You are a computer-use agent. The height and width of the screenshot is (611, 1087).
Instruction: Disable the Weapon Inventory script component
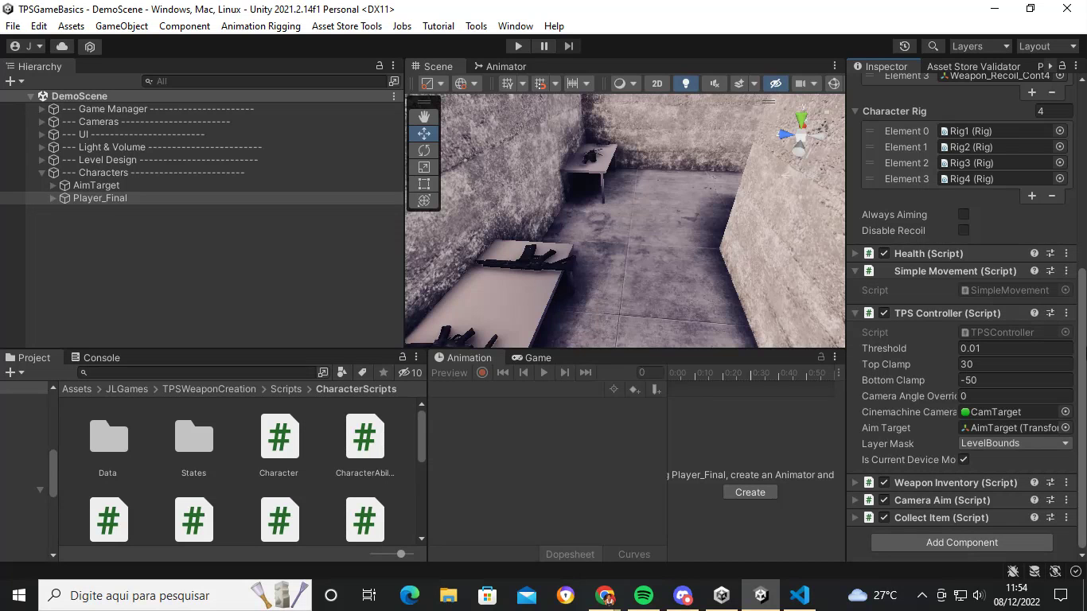(x=884, y=482)
